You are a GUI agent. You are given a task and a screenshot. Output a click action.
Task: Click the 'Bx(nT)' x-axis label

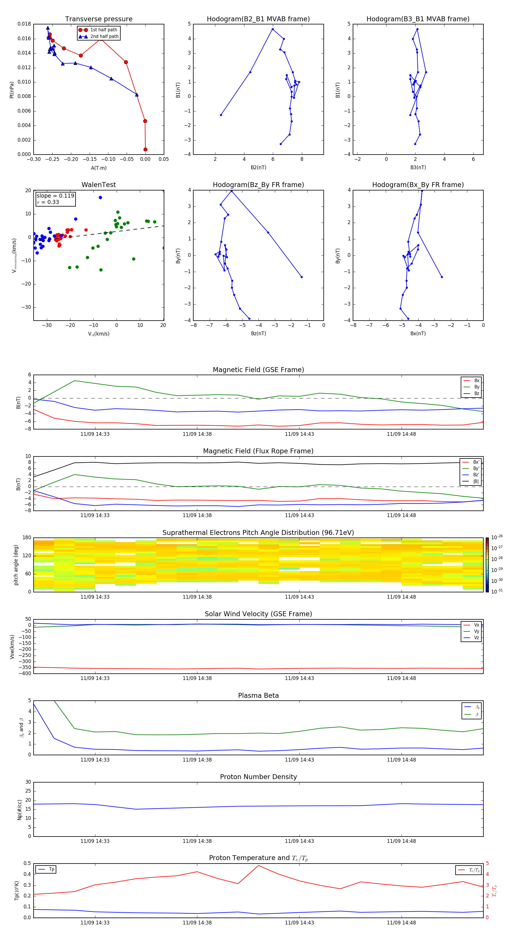[418, 334]
